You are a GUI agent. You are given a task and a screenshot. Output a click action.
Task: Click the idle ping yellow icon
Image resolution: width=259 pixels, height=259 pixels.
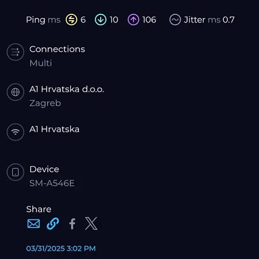(71, 20)
